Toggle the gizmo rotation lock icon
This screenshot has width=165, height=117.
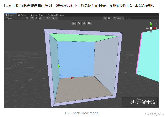pos(156,23)
